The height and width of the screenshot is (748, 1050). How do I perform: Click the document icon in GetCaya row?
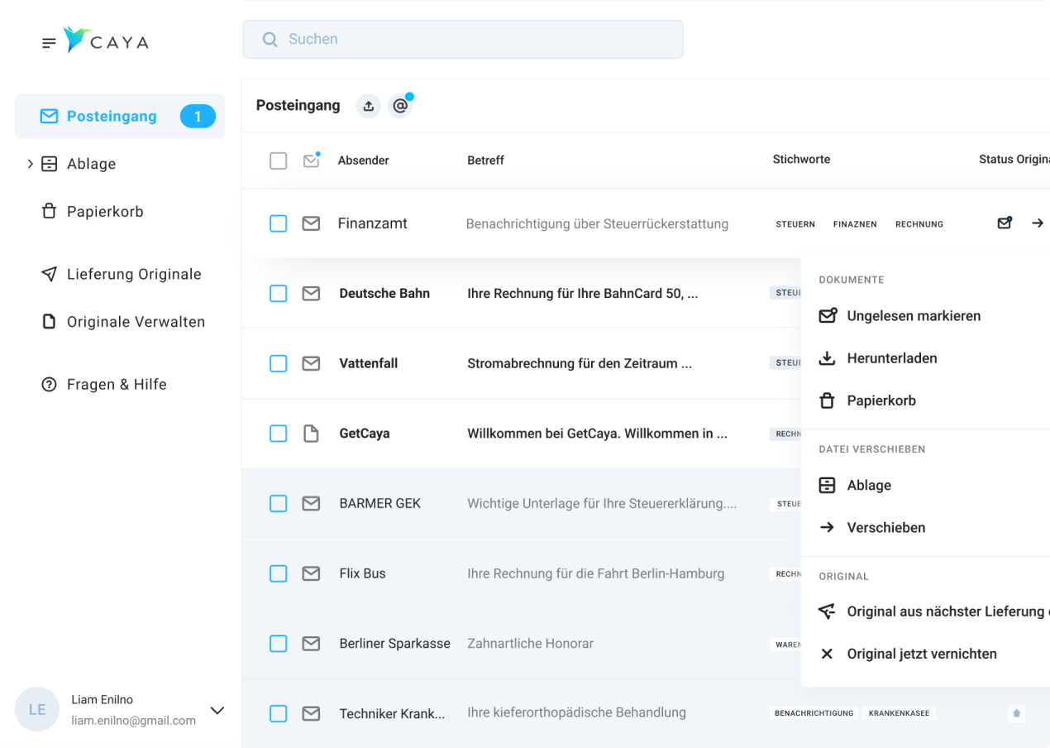(311, 434)
